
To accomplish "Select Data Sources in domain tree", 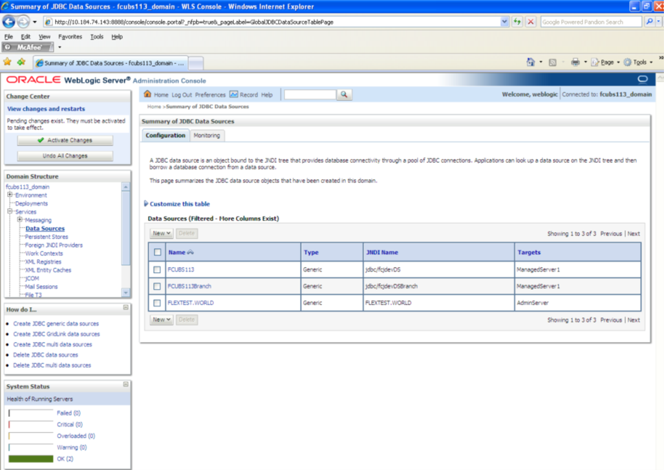I will (45, 228).
